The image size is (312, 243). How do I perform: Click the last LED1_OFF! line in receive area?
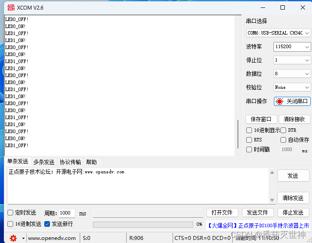point(17,145)
